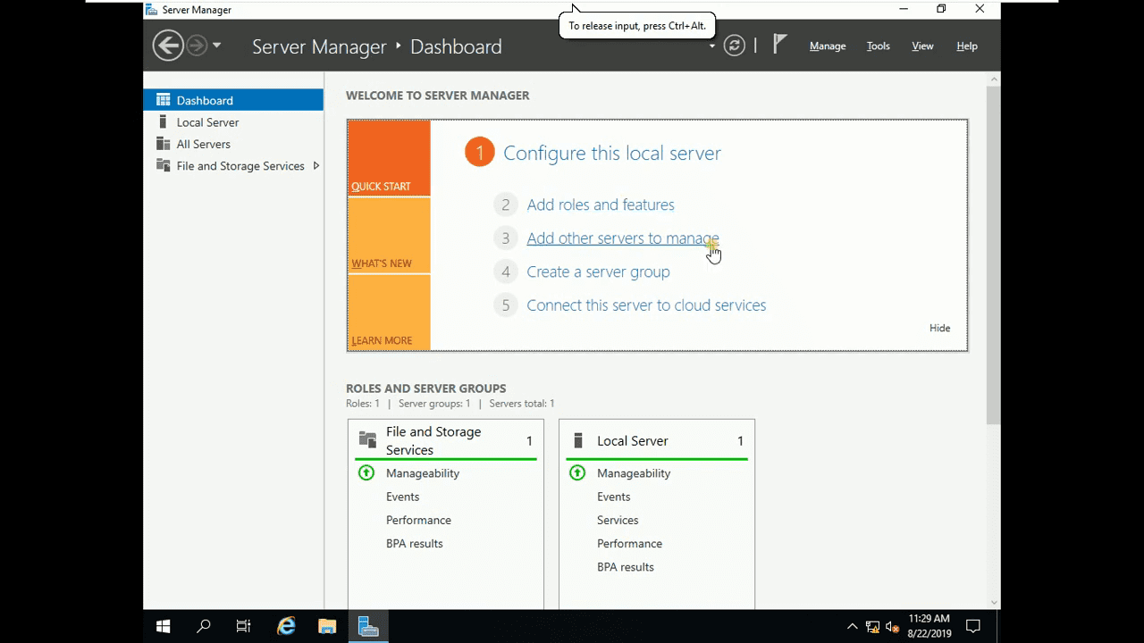Screen dimensions: 1144x643
Task: Open Services under Local Server tile
Action: coord(618,520)
